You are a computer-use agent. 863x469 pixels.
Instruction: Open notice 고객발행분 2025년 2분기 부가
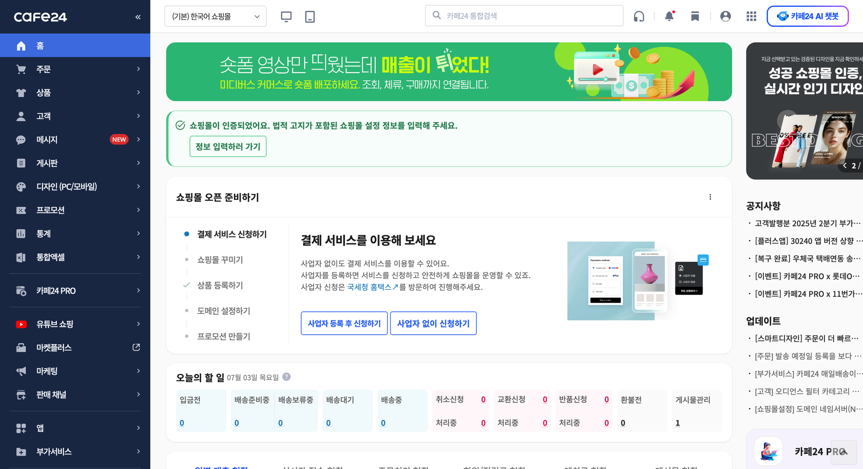(x=808, y=223)
